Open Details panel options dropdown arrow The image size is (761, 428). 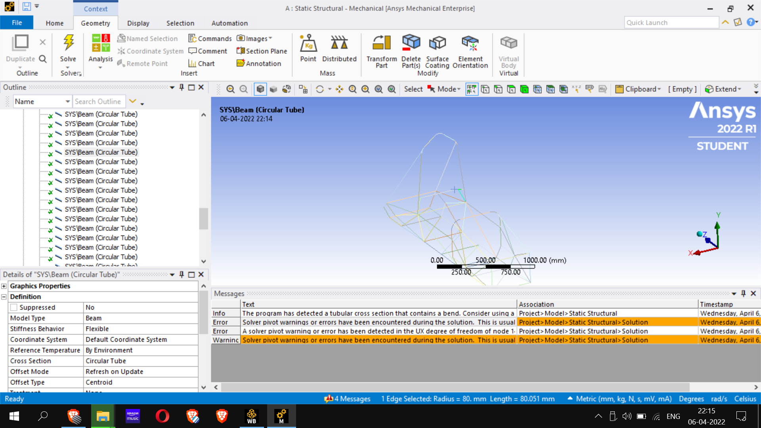click(172, 275)
